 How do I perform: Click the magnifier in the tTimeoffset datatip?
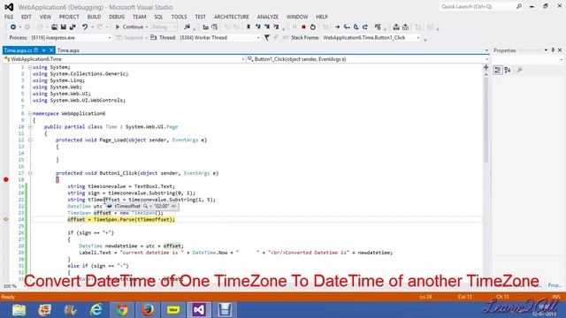coord(145,206)
